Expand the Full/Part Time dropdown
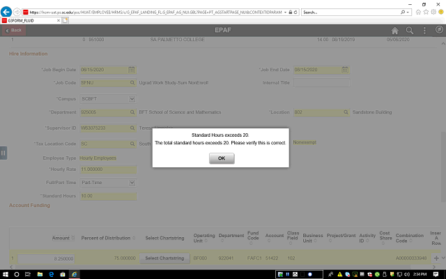 132,183
